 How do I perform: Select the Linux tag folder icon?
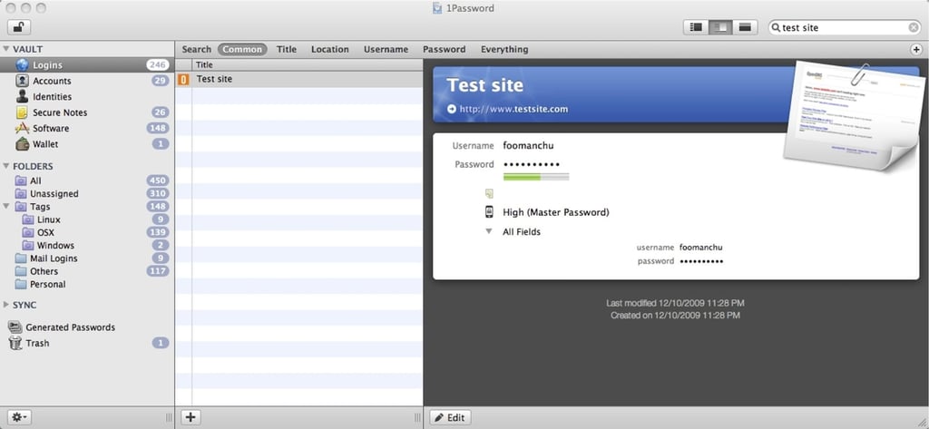[28, 219]
